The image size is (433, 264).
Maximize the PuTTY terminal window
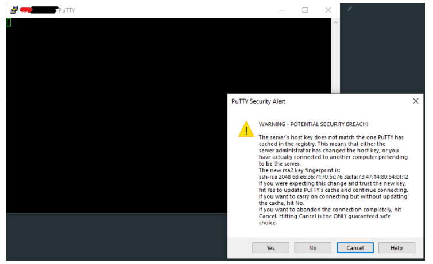tap(305, 10)
